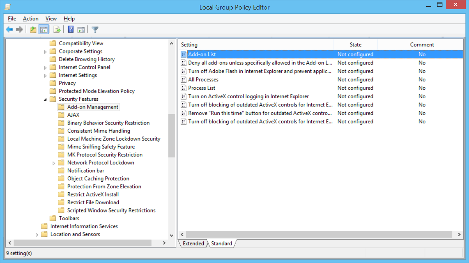Open the View menu
This screenshot has width=469, height=263.
(51, 18)
